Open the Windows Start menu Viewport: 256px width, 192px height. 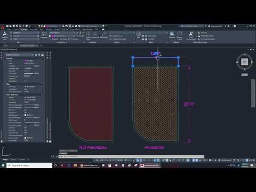point(3,165)
